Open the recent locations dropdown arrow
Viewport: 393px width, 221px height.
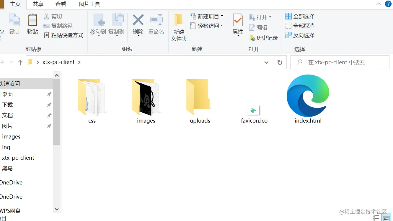click(12, 62)
